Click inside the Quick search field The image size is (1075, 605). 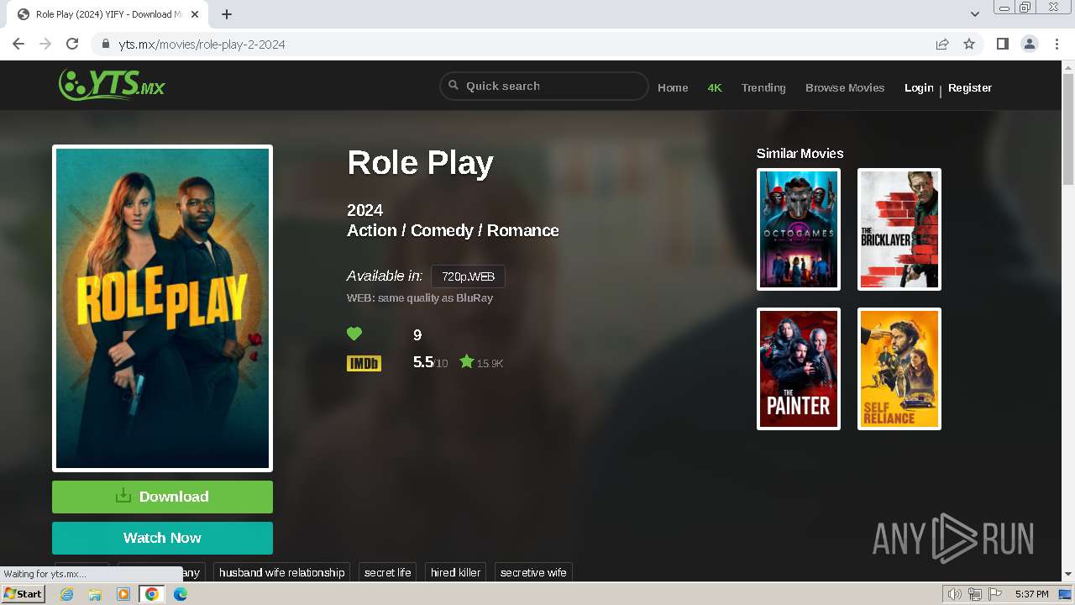pyautogui.click(x=544, y=86)
